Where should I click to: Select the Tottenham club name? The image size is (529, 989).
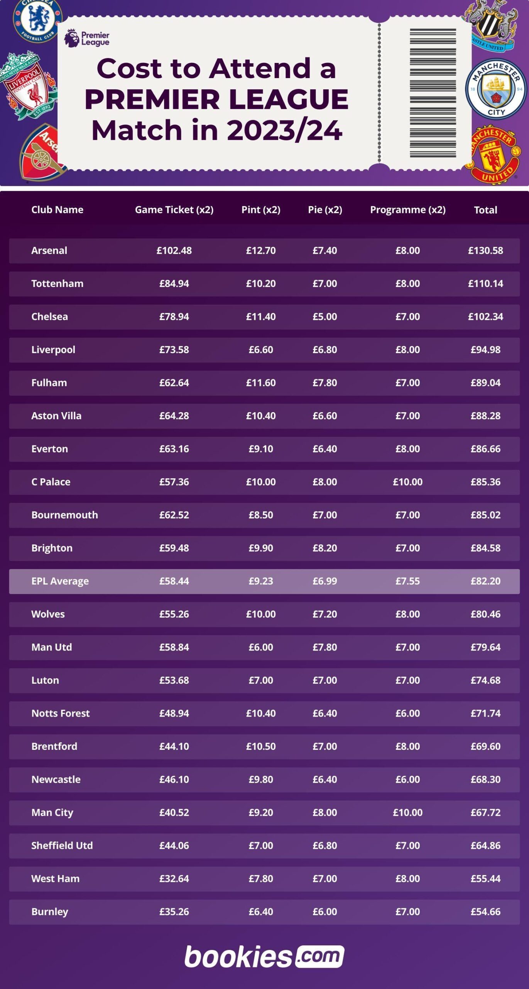[57, 284]
